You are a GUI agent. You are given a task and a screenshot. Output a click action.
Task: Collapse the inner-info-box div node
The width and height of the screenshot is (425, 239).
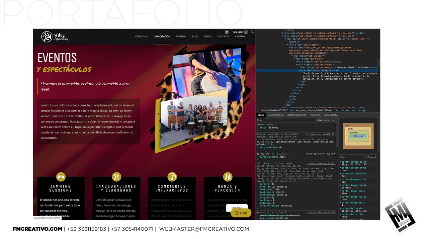click(297, 65)
